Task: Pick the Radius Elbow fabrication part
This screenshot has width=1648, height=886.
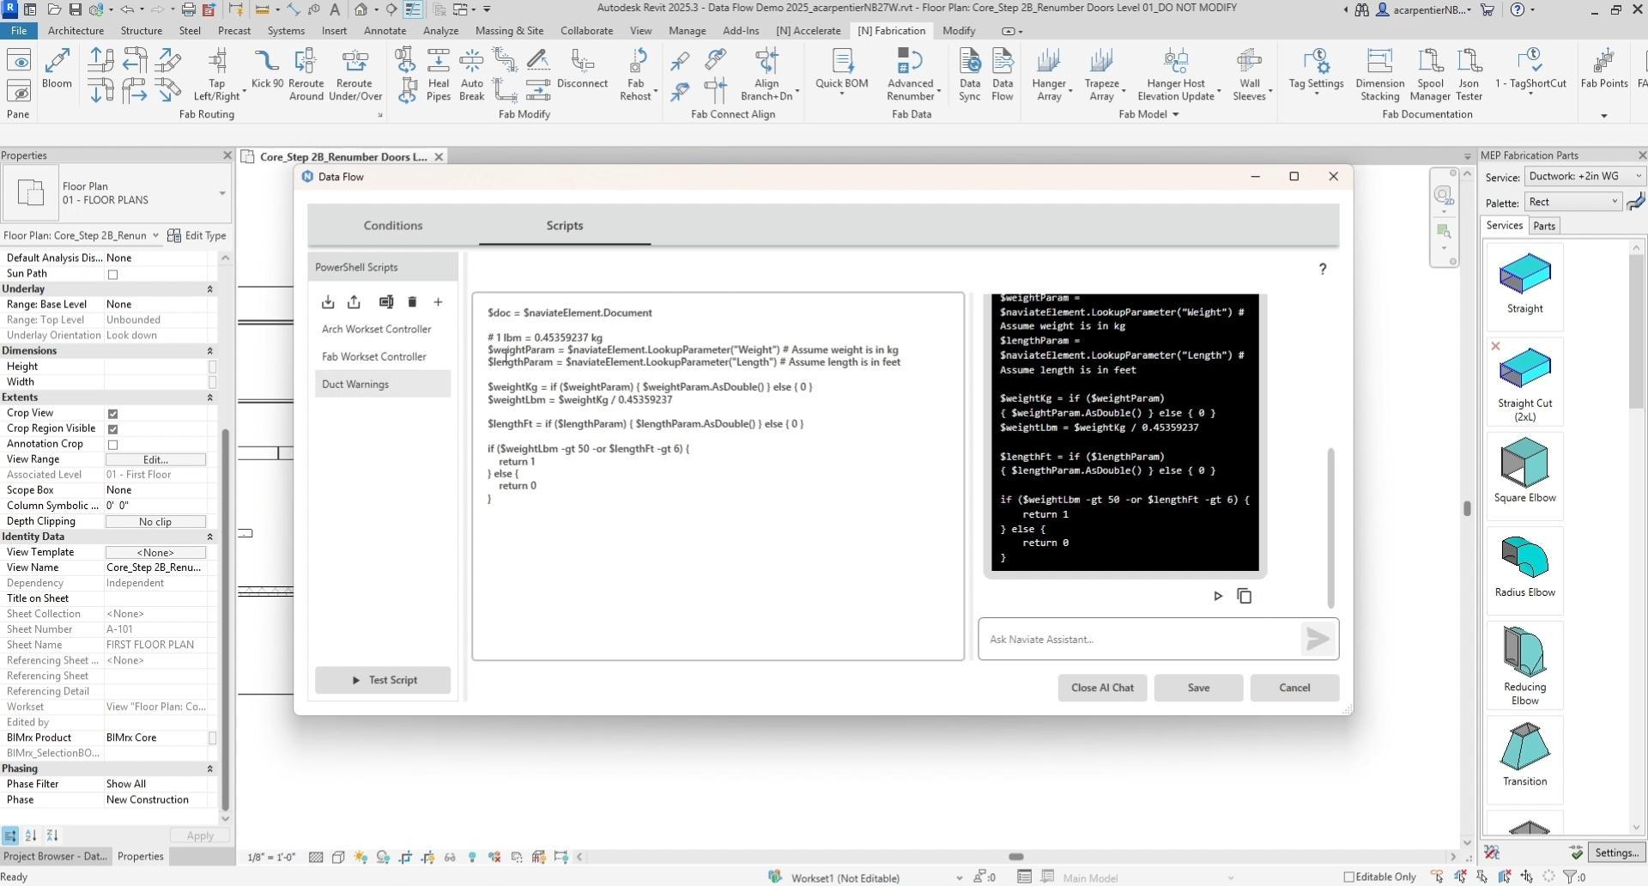Action: [1524, 569]
